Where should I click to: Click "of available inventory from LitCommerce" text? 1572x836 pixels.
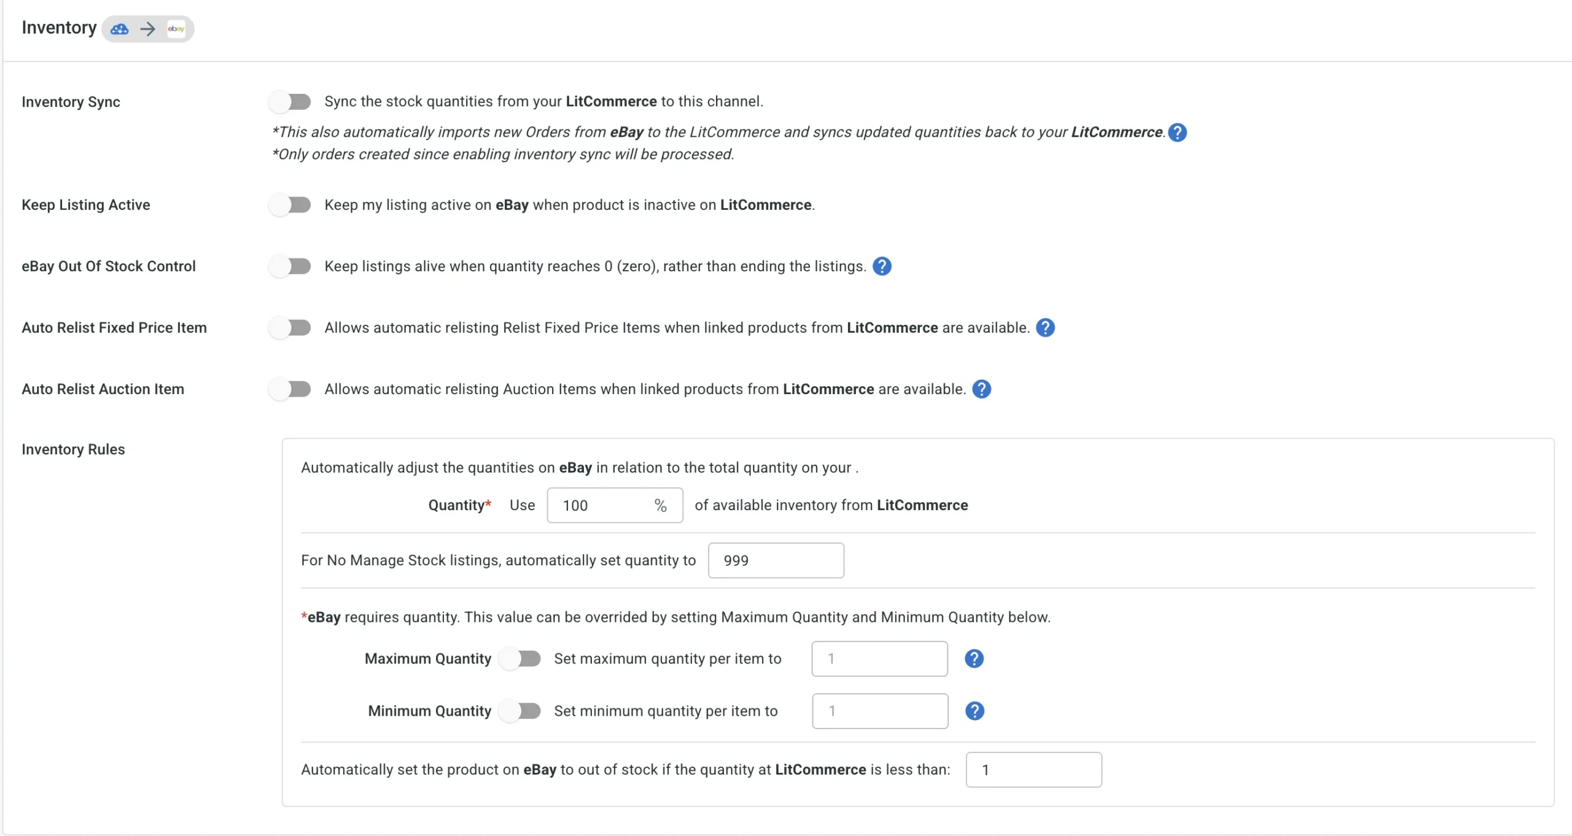[x=831, y=505]
